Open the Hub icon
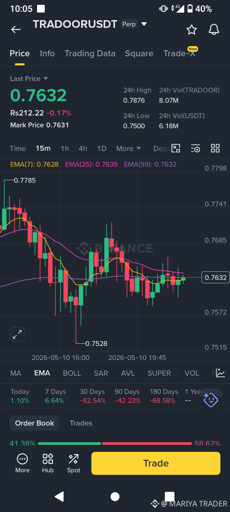 (x=48, y=463)
